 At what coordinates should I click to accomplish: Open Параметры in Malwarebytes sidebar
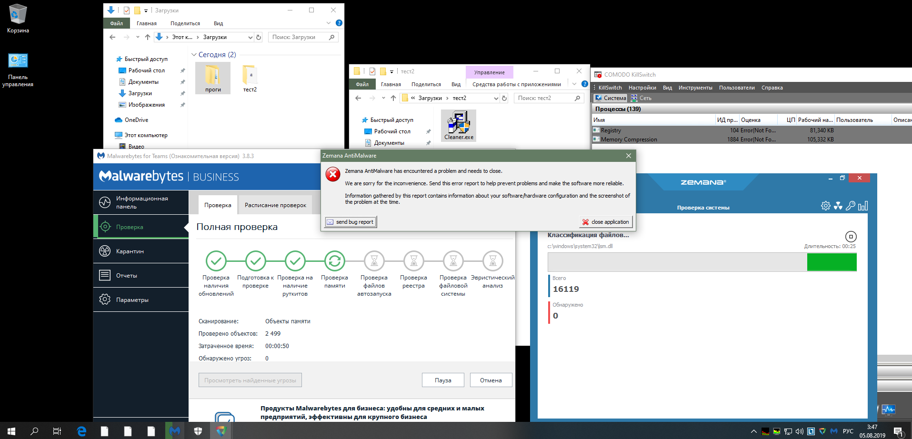pos(141,300)
